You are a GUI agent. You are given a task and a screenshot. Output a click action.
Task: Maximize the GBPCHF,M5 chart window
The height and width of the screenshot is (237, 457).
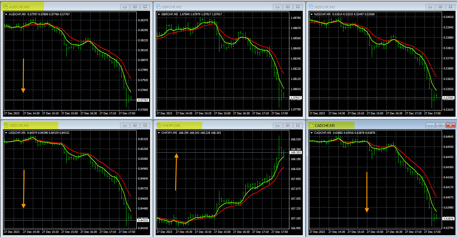point(288,7)
